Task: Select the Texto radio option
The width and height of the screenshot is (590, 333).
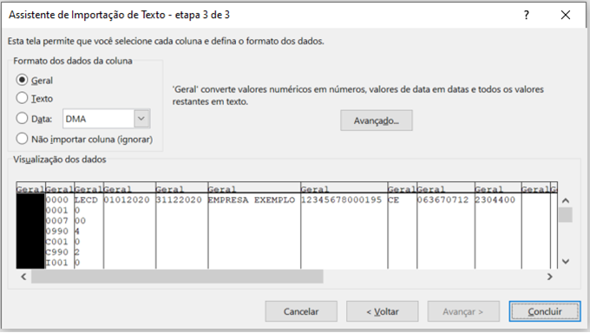Action: coord(22,98)
